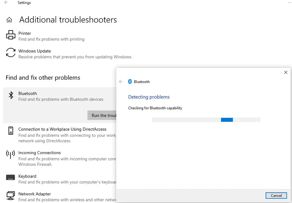Click the 'Windows Firewall.' description line
Viewport: 292px width, 203px height.
[35, 164]
